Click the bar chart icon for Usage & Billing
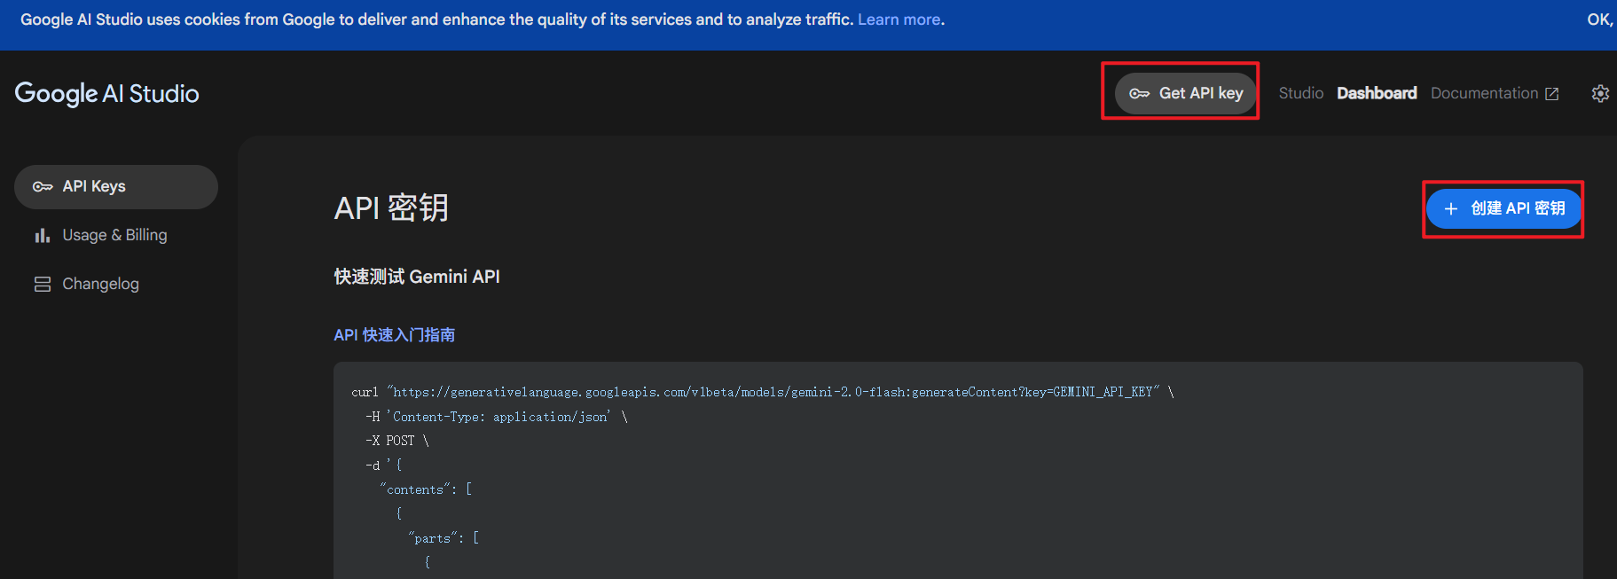The image size is (1617, 579). click(x=42, y=235)
